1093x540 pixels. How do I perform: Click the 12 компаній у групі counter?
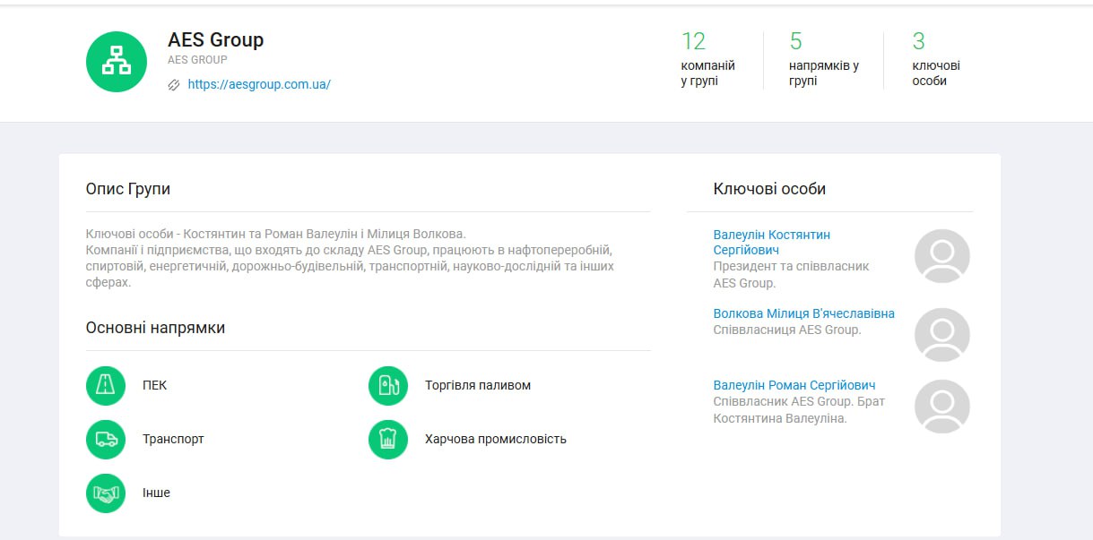point(708,60)
